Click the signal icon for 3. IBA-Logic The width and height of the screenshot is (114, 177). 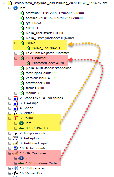pyautogui.click(x=16, y=103)
